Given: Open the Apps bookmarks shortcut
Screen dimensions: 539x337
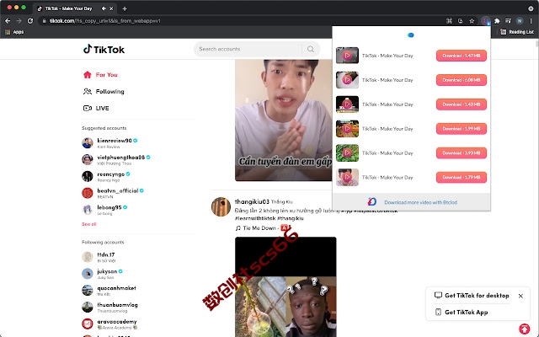Looking at the screenshot, I should coord(14,32).
